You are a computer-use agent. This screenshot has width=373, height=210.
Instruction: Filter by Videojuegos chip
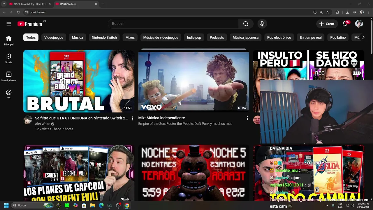[54, 37]
